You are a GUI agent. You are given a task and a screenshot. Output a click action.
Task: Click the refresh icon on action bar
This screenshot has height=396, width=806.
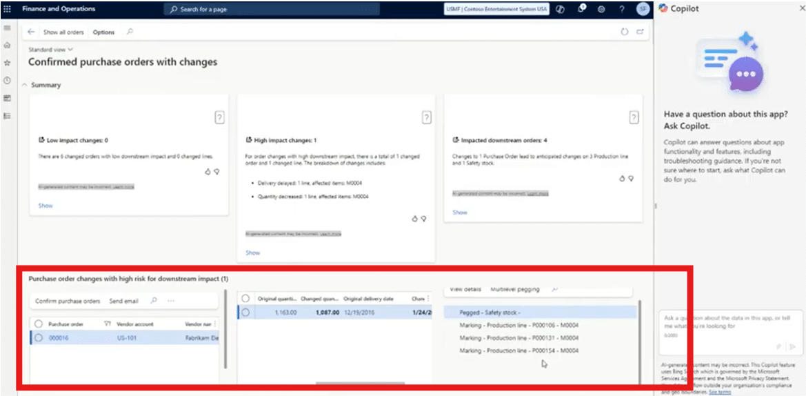pyautogui.click(x=625, y=32)
